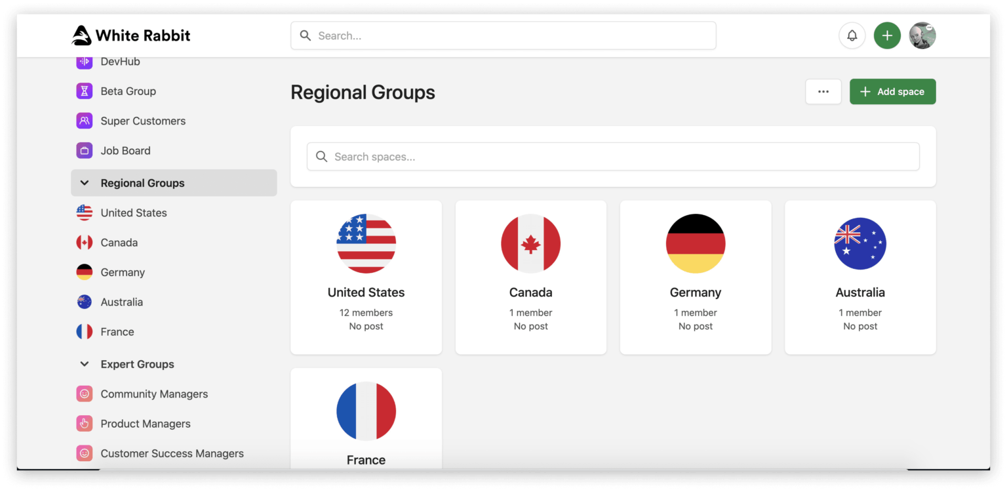Click the Community Managers smiley icon
The width and height of the screenshot is (1007, 490).
tap(84, 394)
